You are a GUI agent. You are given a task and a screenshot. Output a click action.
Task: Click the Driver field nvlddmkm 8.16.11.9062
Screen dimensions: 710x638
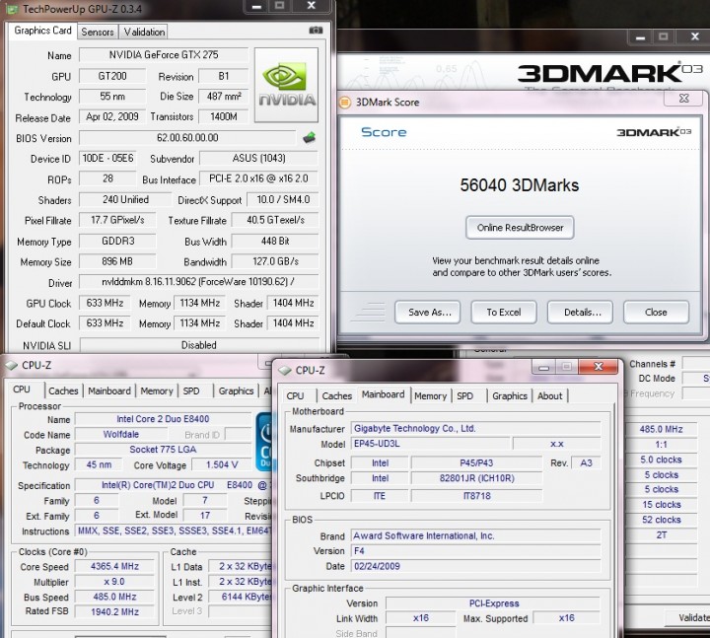click(x=198, y=282)
